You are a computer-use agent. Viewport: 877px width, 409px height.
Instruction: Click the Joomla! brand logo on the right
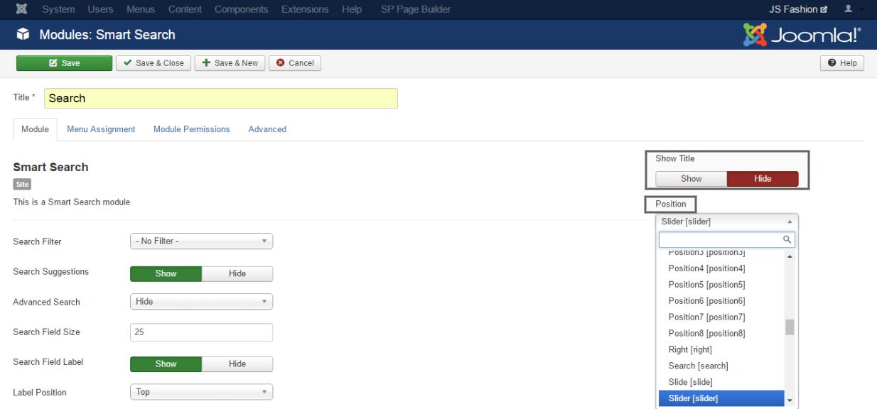coord(802,35)
